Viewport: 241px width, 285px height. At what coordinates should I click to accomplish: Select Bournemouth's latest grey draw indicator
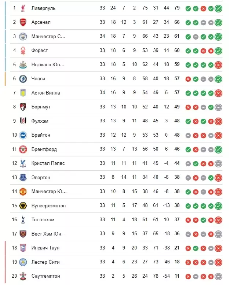pyautogui.click(x=218, y=107)
